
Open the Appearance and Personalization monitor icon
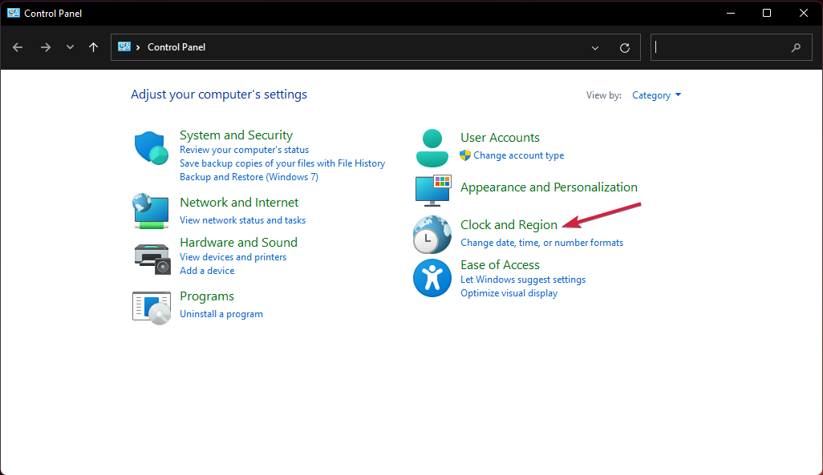point(433,191)
